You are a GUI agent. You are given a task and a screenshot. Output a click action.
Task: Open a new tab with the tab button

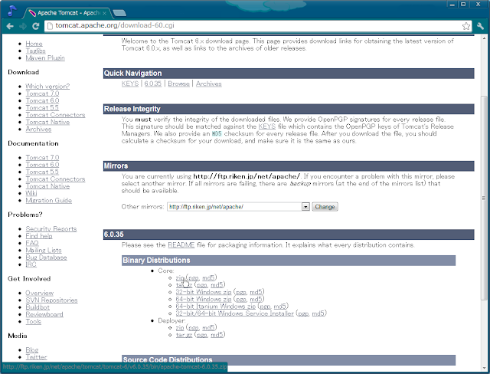[x=119, y=13]
